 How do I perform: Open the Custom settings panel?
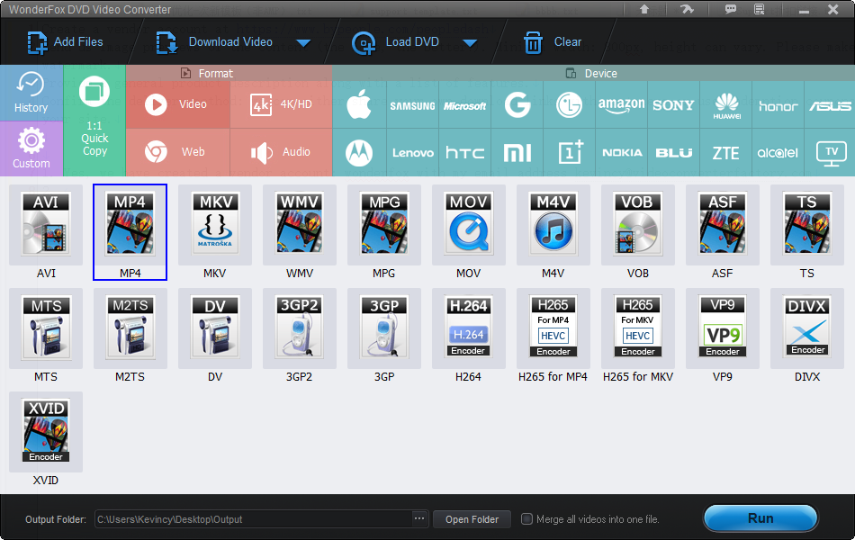31,148
